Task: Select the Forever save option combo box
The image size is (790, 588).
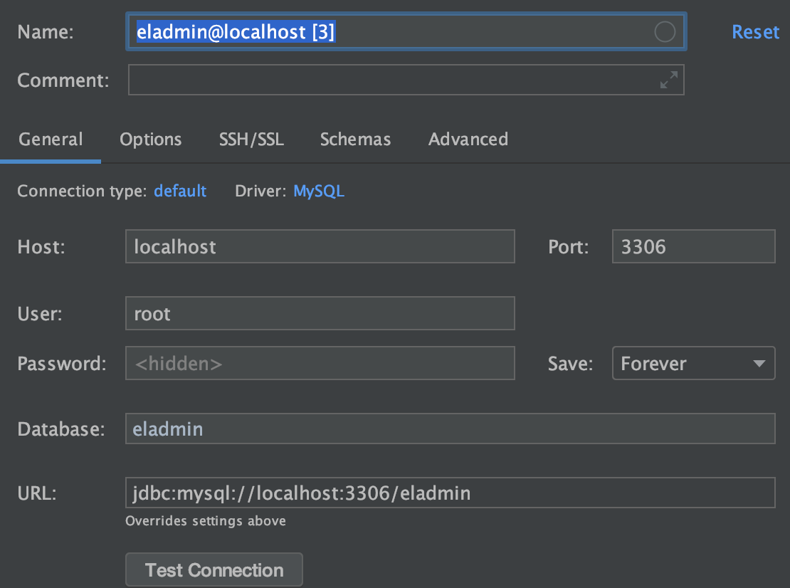Action: point(693,363)
